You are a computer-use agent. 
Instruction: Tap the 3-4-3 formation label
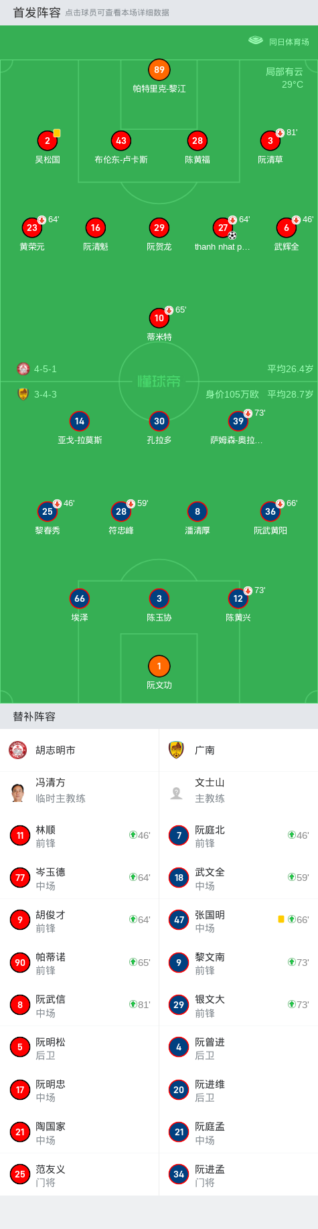pyautogui.click(x=46, y=394)
